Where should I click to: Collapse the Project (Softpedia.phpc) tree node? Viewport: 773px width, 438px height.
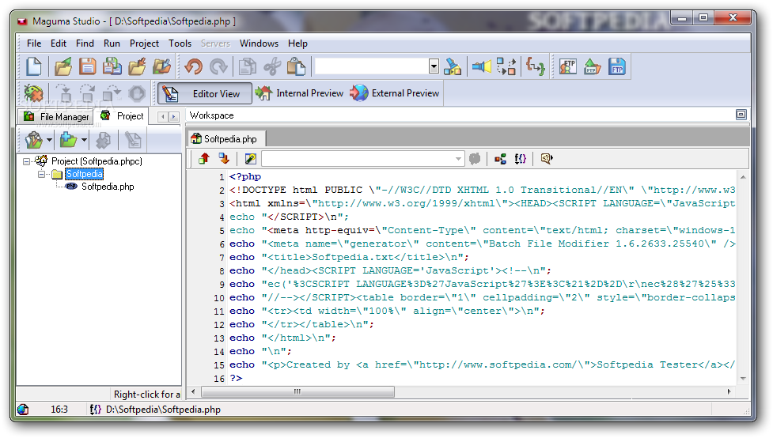tap(27, 161)
